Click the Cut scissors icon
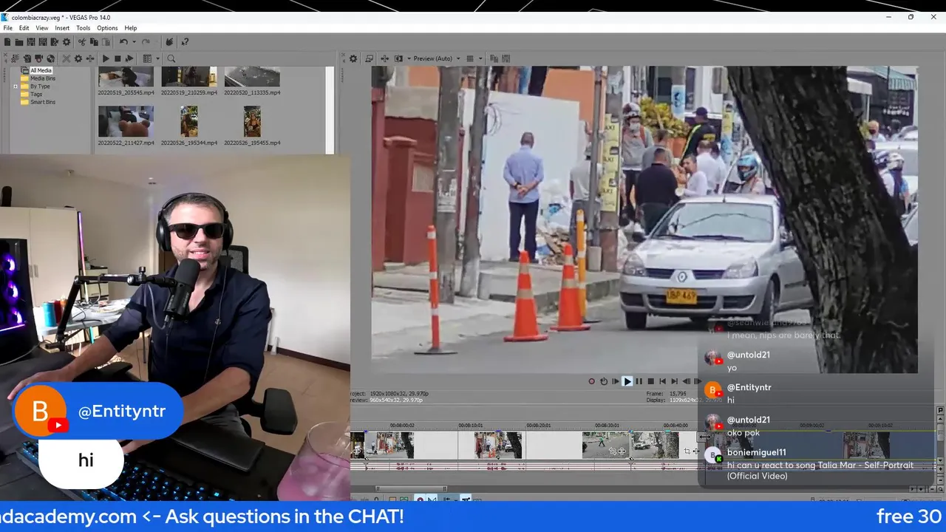This screenshot has width=946, height=532. coord(82,42)
